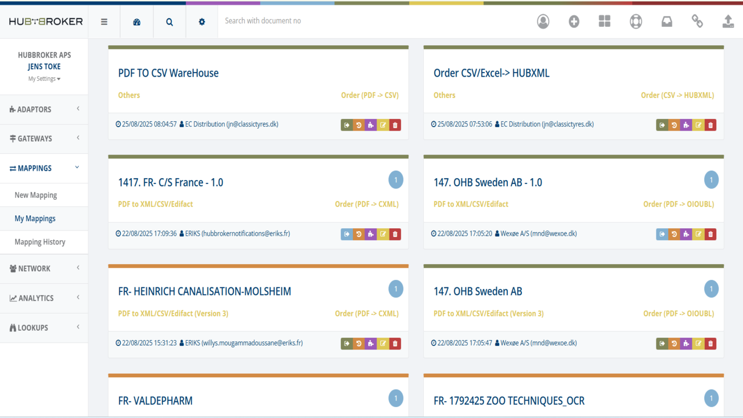Edit the 147. OHB Sweden AB - 1.0 mapping
The width and height of the screenshot is (743, 418).
tap(698, 234)
